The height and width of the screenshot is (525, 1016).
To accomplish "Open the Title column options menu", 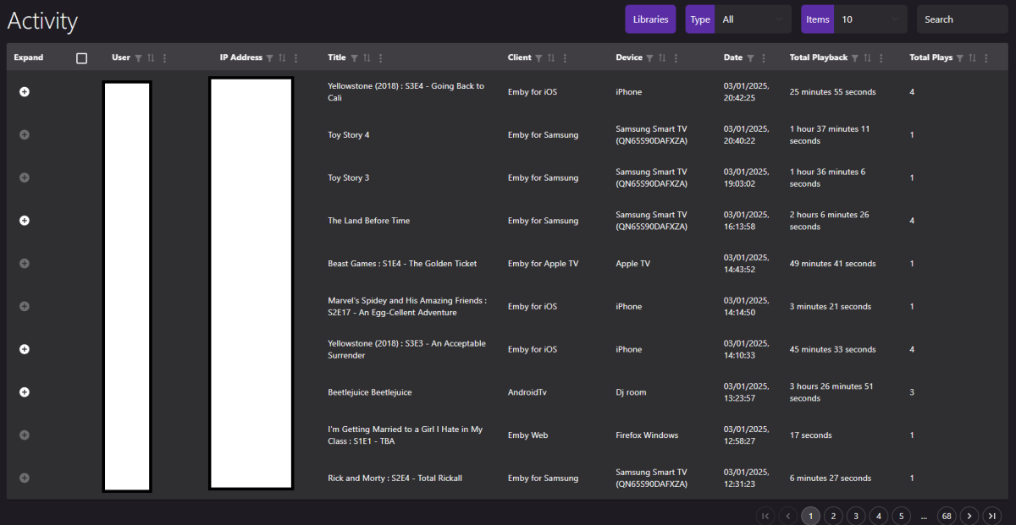I will click(x=379, y=57).
